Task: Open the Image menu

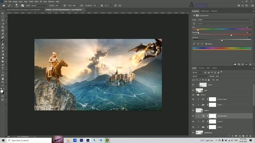Action: (15, 2)
